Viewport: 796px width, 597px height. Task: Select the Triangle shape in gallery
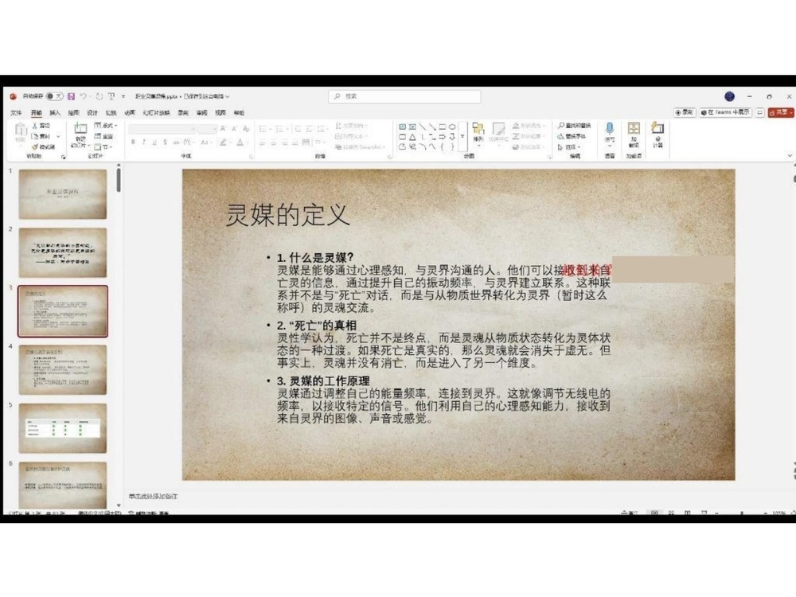click(412, 137)
